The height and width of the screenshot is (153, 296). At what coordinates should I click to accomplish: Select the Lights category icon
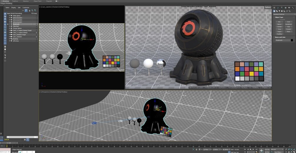point(280,11)
